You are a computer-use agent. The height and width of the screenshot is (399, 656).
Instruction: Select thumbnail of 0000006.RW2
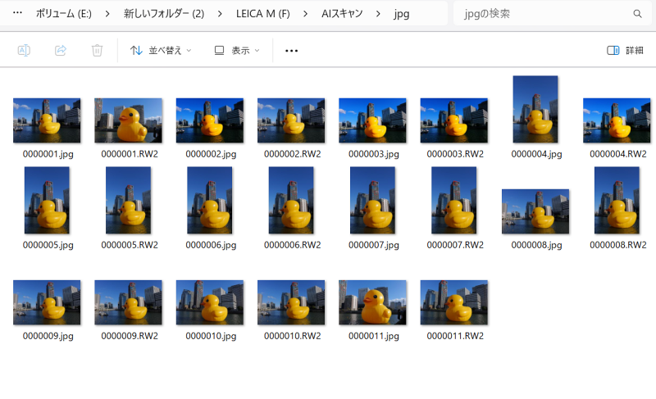tap(291, 200)
